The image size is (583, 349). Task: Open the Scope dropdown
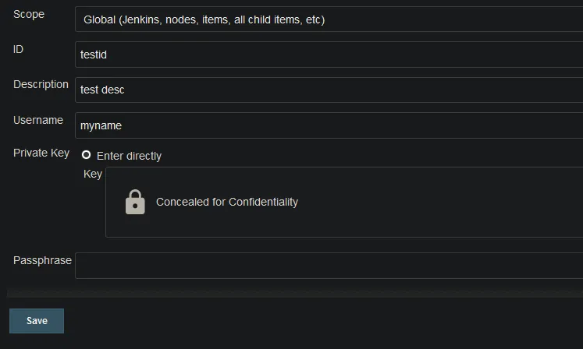(x=329, y=19)
